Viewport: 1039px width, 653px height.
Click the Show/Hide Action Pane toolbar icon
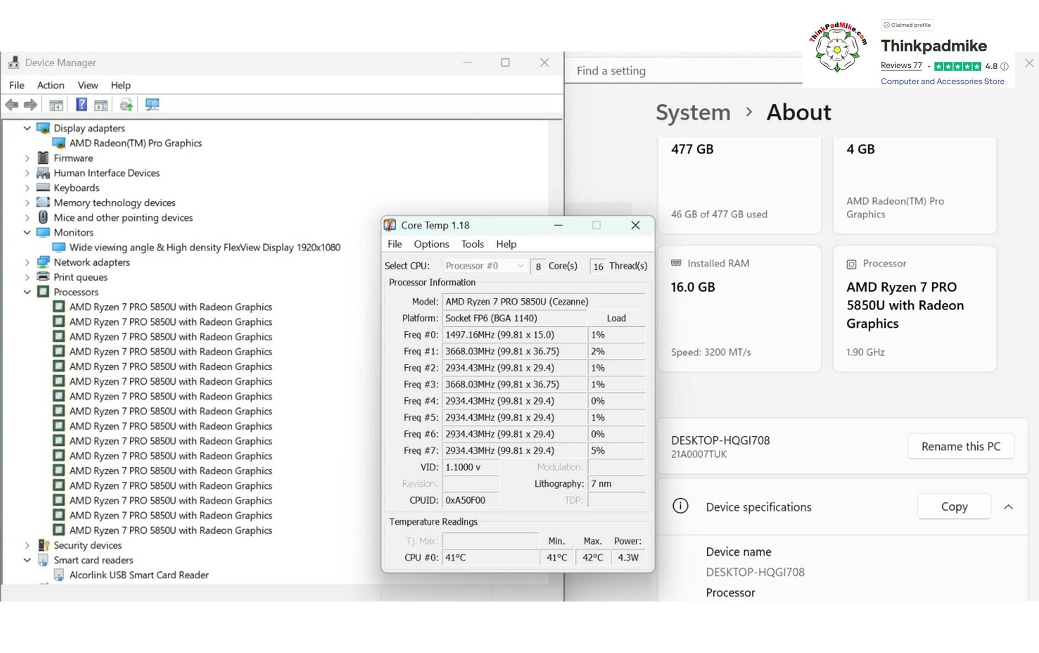click(x=101, y=105)
